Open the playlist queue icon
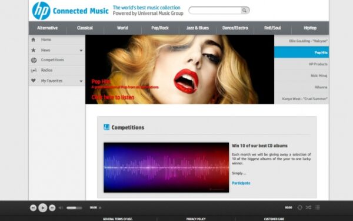The height and width of the screenshot is (221, 353). click(318, 207)
